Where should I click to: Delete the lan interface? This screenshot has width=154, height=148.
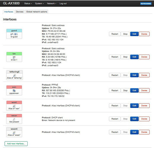click(144, 57)
